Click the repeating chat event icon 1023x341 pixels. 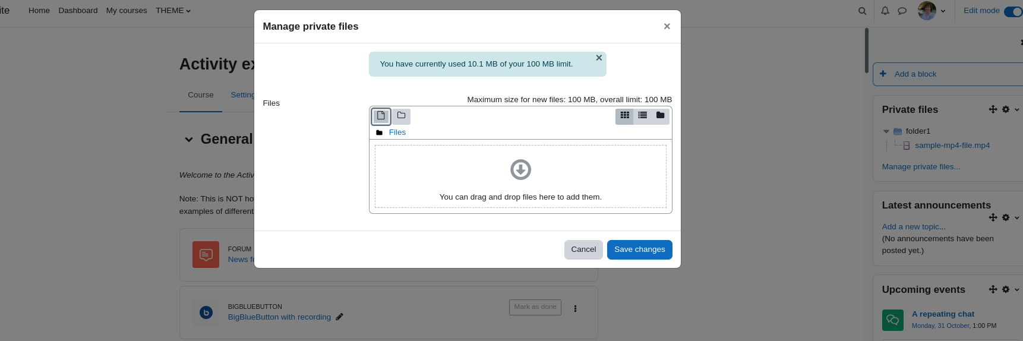893,320
